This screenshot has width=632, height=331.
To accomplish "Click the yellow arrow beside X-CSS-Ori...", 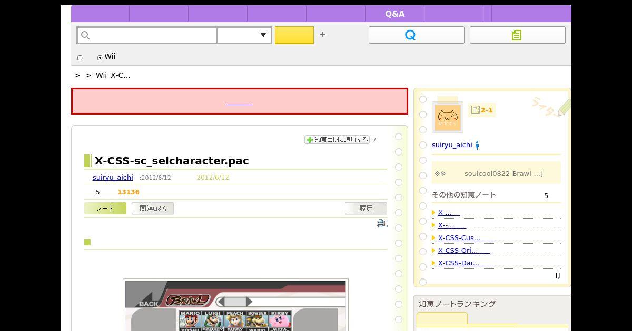I will (433, 251).
